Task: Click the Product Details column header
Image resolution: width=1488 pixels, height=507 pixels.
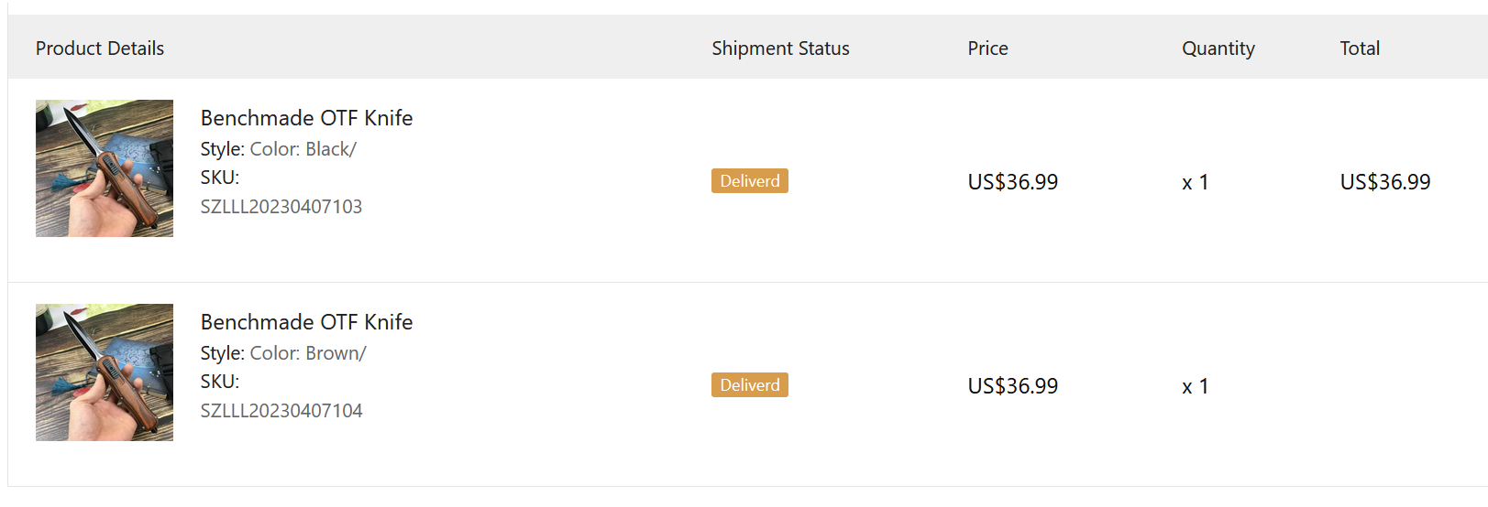Action: coord(100,49)
